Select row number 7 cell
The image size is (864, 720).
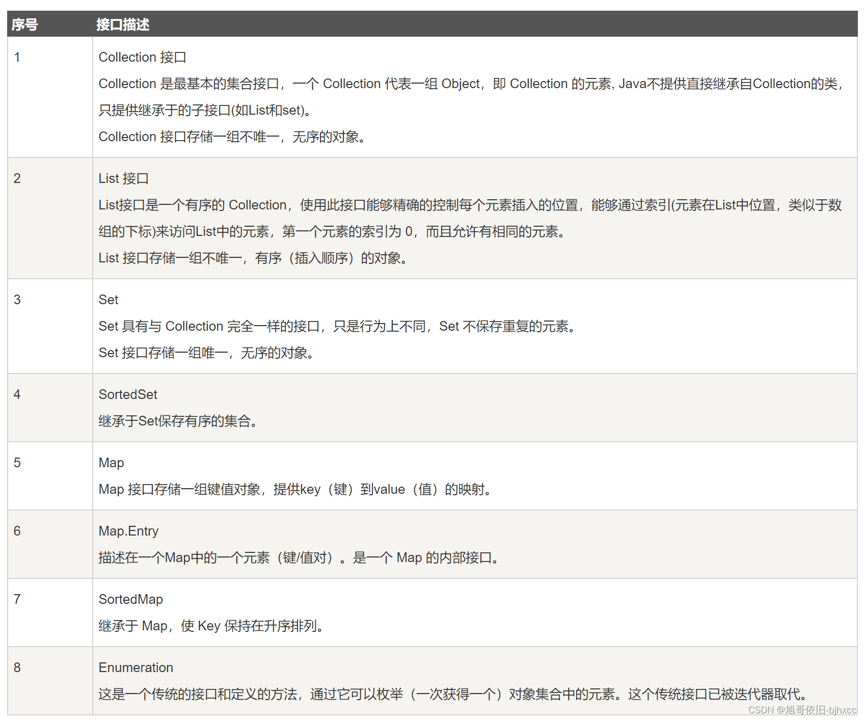pyautogui.click(x=50, y=612)
